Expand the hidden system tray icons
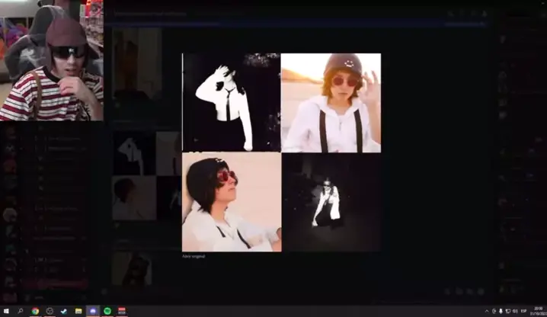Screen dimensions: 547x317 click(487, 311)
